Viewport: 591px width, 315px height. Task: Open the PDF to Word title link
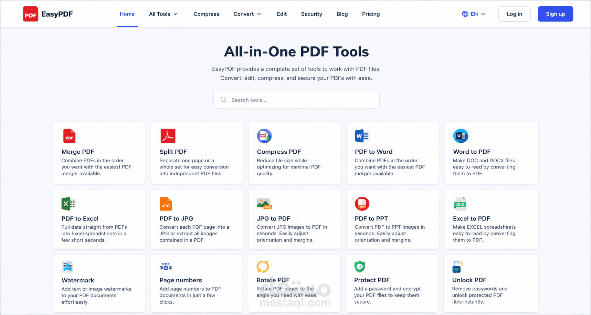tap(373, 152)
